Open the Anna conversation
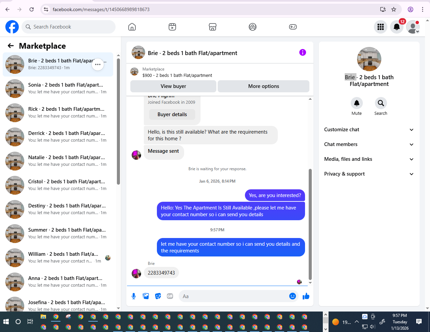The height and width of the screenshot is (332, 430). pos(58,282)
